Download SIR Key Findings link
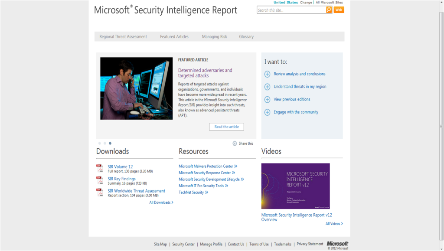Screen dimensions: 444x251 (x=121, y=179)
